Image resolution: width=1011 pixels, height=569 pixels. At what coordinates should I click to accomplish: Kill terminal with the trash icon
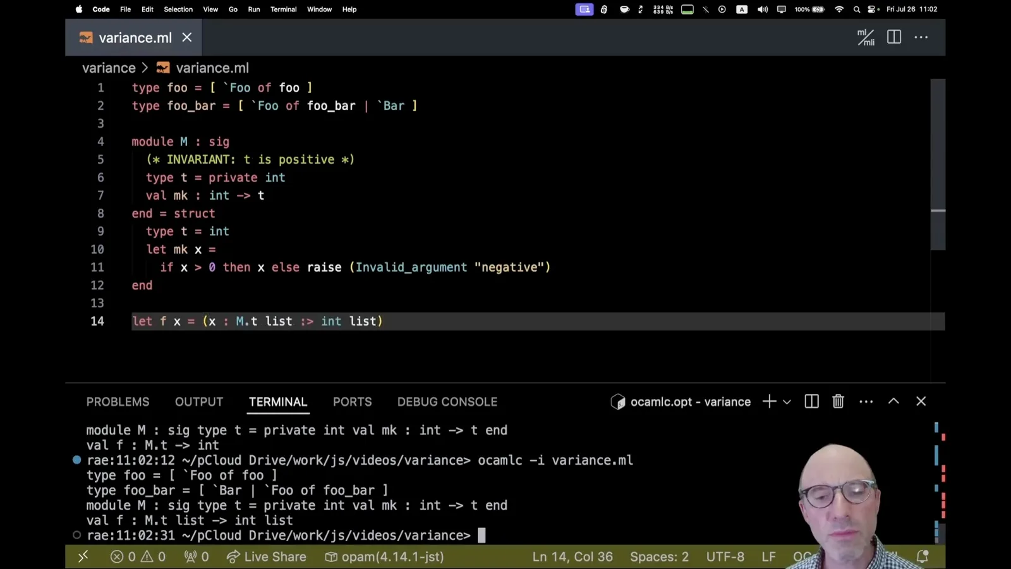point(838,401)
